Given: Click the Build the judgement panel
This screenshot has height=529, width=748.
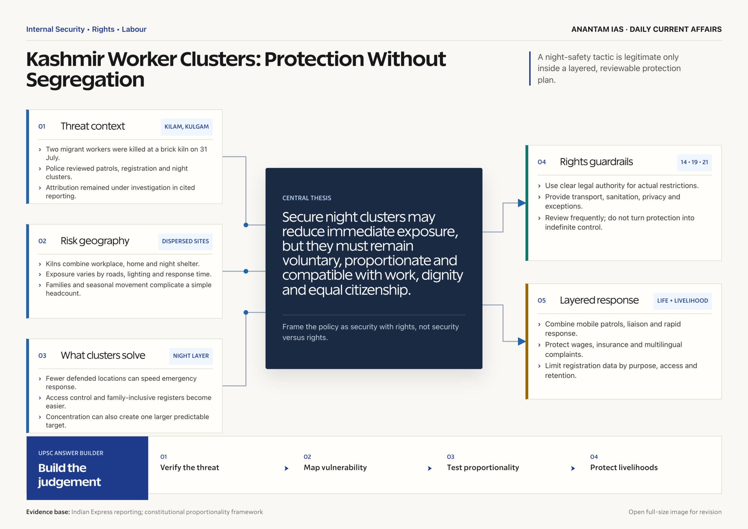Looking at the screenshot, I should point(87,468).
